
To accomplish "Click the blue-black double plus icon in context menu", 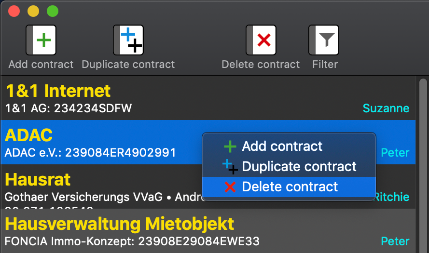I will 230,167.
